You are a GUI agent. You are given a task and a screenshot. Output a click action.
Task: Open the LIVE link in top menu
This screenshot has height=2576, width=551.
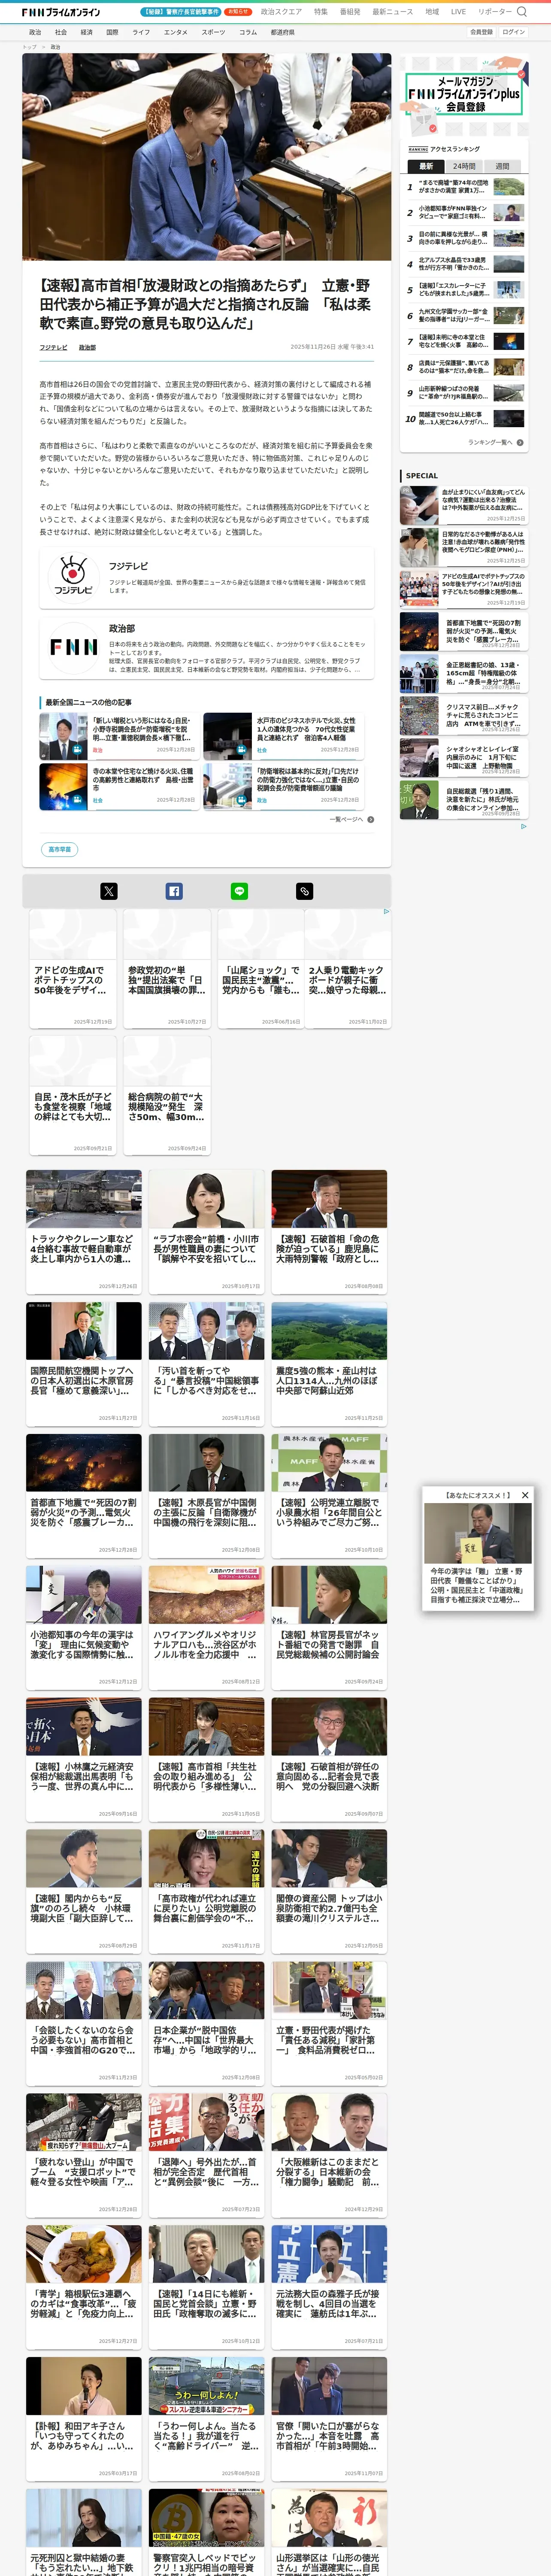[x=458, y=12]
